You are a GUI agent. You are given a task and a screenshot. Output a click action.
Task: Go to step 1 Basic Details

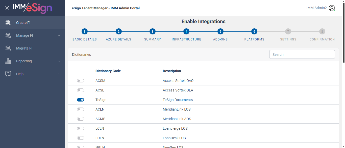click(x=85, y=31)
